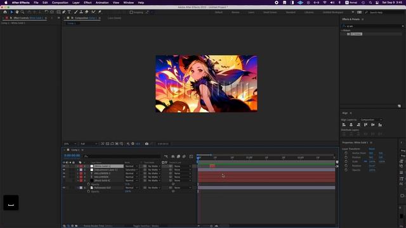Open the Effect menu
406x228 pixels.
pyautogui.click(x=88, y=3)
